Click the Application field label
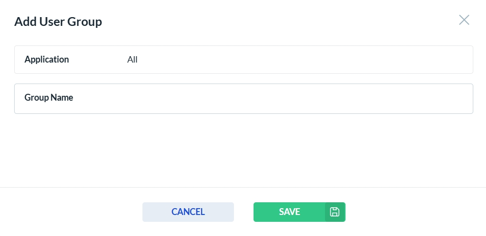The image size is (486, 236). (46, 60)
